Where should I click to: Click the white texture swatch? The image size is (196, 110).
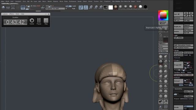click(111, 7)
